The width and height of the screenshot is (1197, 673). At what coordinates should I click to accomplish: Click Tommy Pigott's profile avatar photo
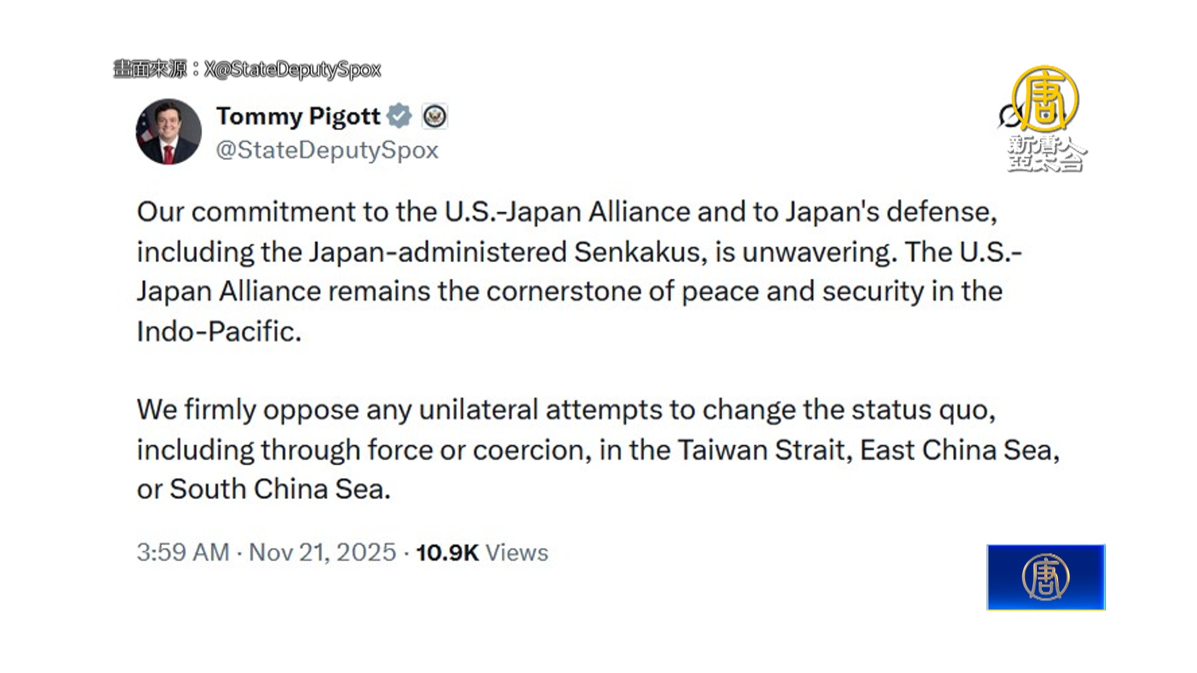[x=168, y=131]
